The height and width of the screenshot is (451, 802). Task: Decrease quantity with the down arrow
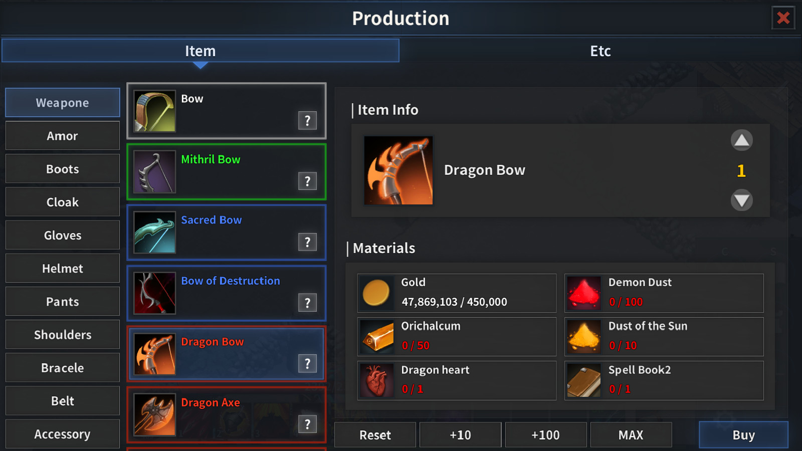click(741, 200)
